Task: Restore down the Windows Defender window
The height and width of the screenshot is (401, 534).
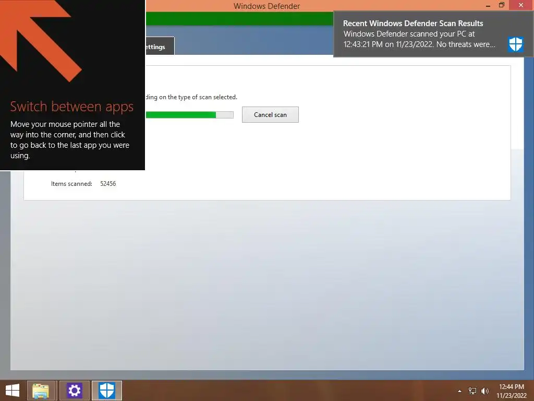Action: click(x=501, y=5)
